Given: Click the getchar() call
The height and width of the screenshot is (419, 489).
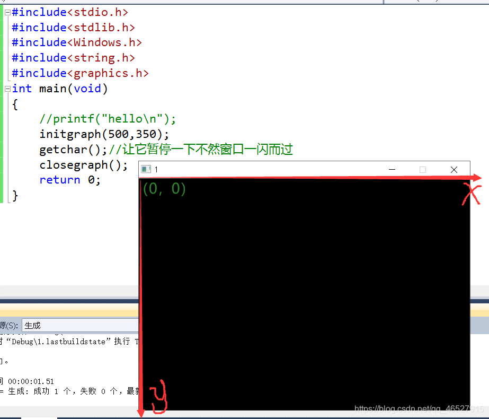Looking at the screenshot, I should click(73, 150).
